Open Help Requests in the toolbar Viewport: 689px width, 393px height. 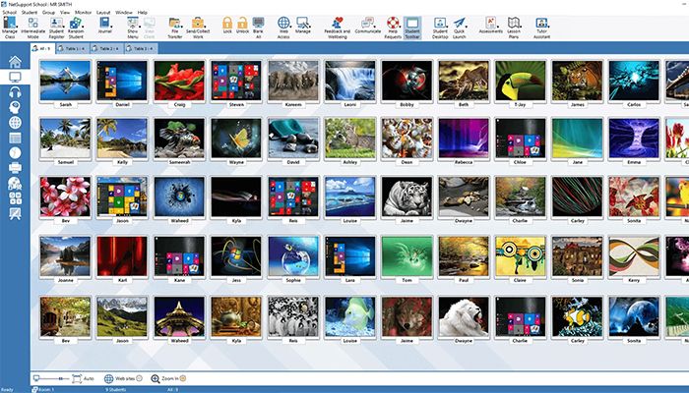(393, 26)
